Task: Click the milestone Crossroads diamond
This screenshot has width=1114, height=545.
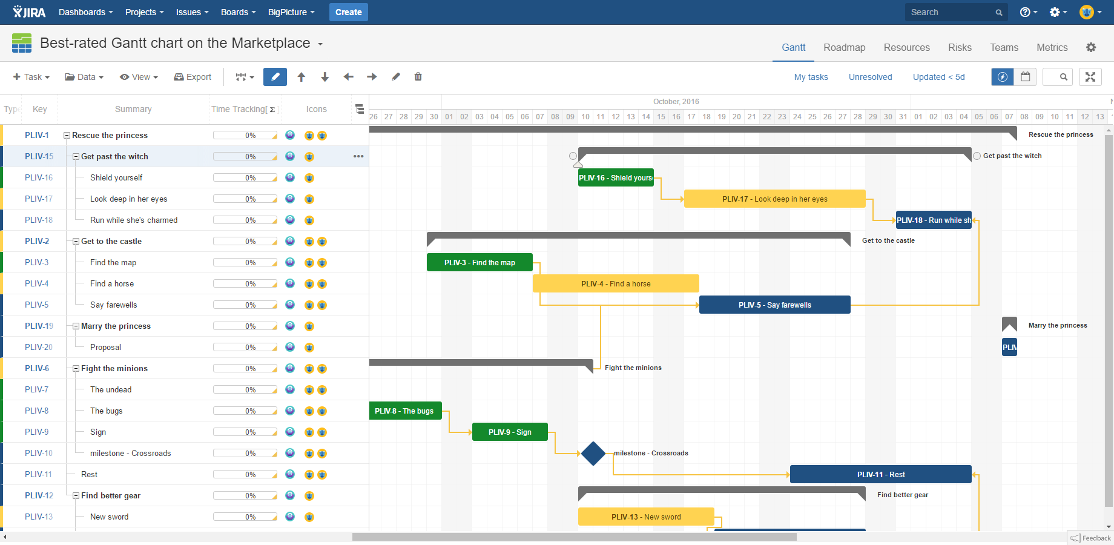Action: (593, 453)
